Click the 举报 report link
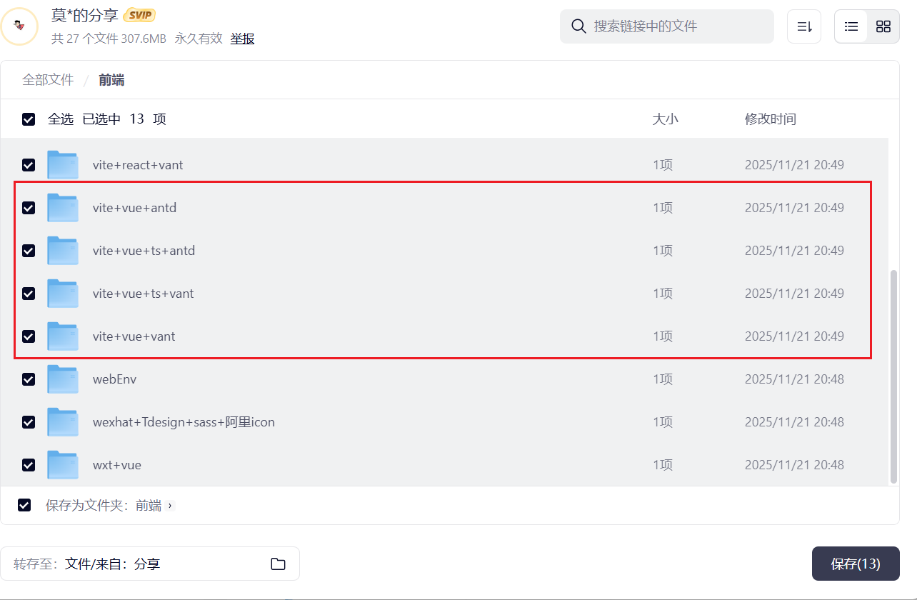Viewport: 917px width, 600px height. coord(242,39)
